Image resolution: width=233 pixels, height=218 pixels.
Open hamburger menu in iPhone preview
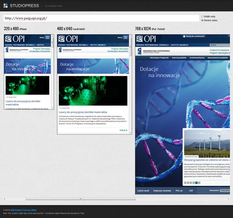tap(47, 37)
